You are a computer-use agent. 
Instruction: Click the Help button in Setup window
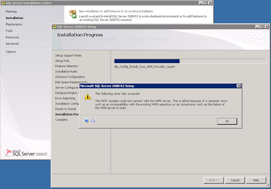[256, 180]
